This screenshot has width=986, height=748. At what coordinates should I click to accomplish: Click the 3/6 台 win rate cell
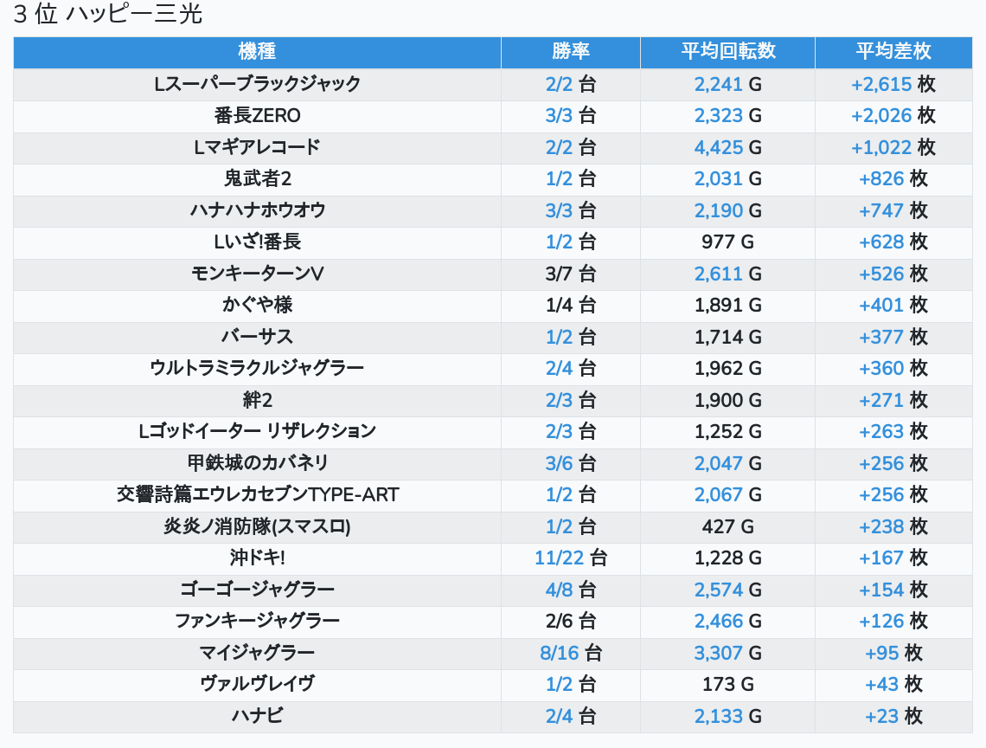[570, 463]
